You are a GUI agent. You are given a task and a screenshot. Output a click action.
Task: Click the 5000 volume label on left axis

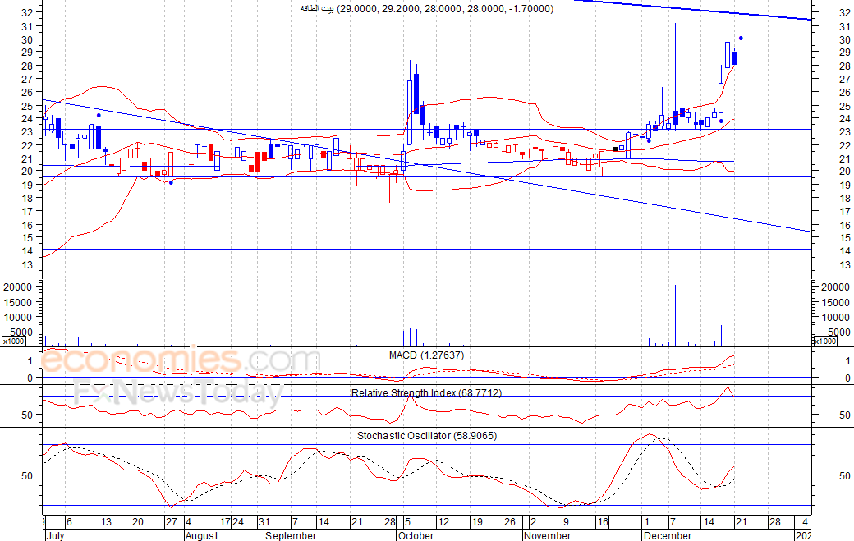(x=21, y=332)
